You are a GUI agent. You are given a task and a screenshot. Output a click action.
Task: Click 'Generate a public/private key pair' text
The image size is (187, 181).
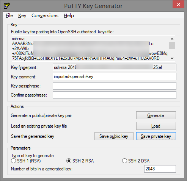[x=41, y=115]
